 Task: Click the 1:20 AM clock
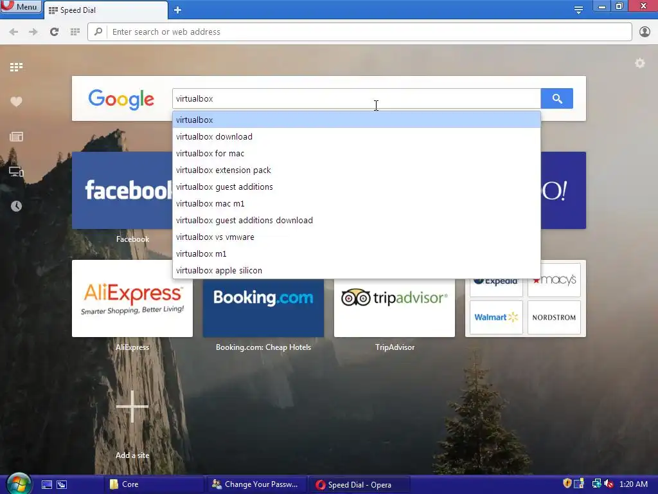[x=633, y=484]
